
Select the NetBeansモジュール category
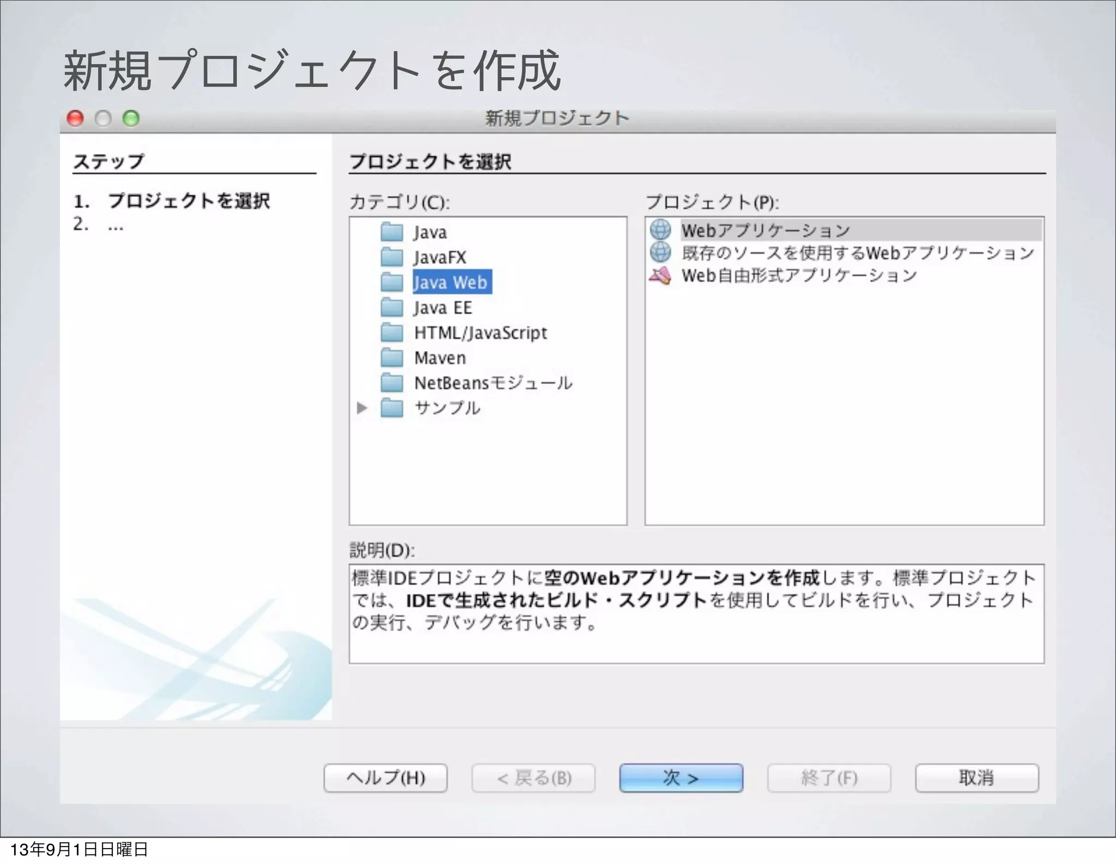click(x=493, y=383)
